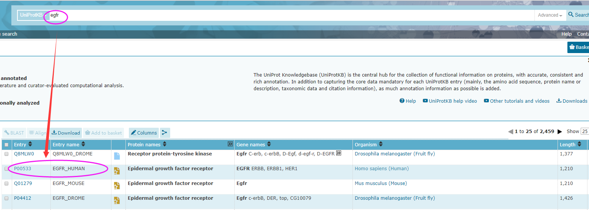This screenshot has height=210, width=589.
Task: Sort results by Length column arrows
Action: coord(579,144)
